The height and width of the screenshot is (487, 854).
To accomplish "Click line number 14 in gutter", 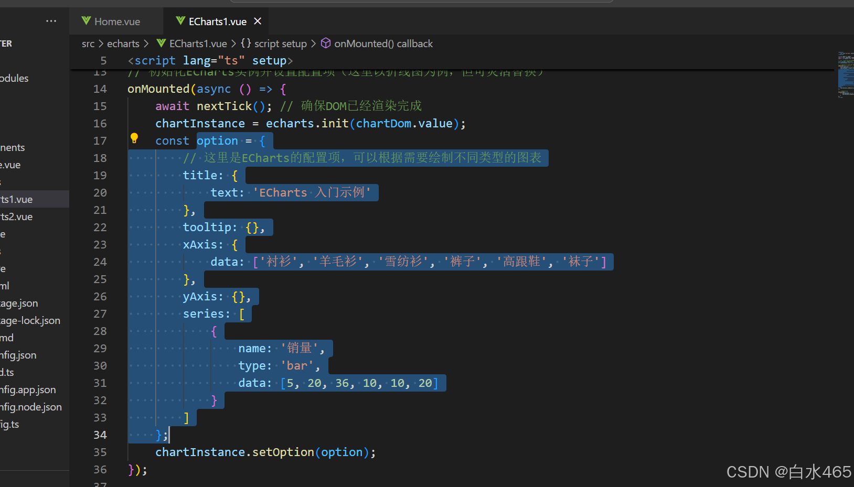I will pyautogui.click(x=100, y=89).
